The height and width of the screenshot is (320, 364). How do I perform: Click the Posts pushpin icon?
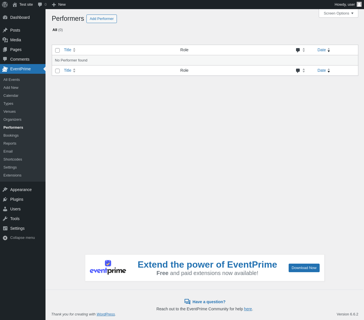click(x=5, y=30)
